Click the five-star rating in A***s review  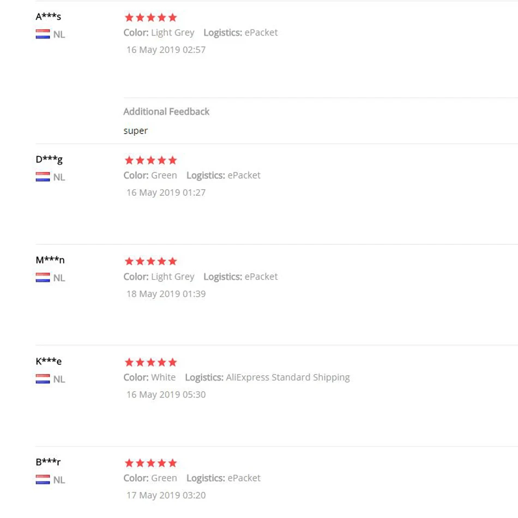point(150,17)
